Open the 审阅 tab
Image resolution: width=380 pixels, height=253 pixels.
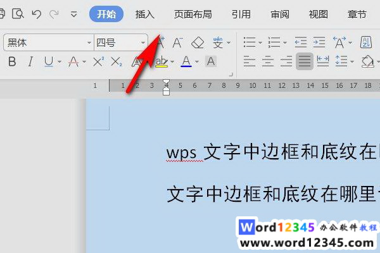(x=280, y=15)
